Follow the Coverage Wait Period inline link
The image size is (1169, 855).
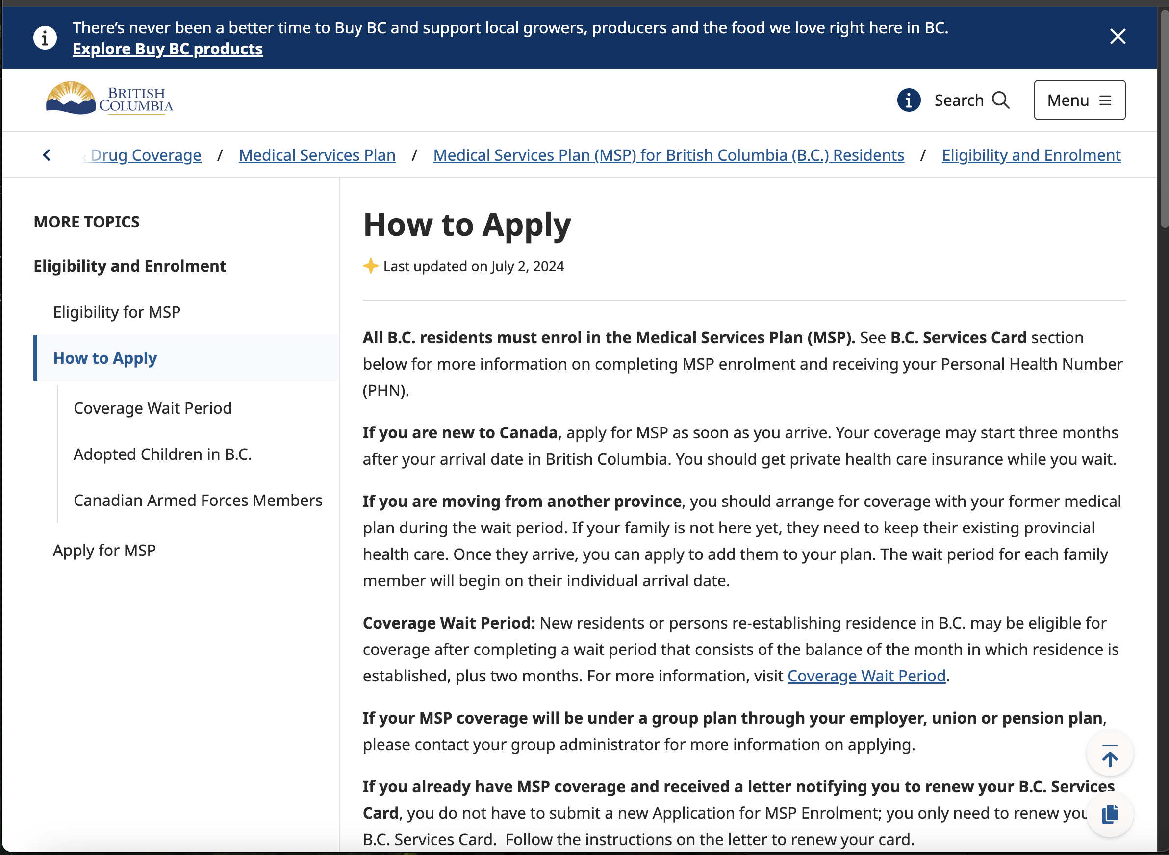point(866,676)
